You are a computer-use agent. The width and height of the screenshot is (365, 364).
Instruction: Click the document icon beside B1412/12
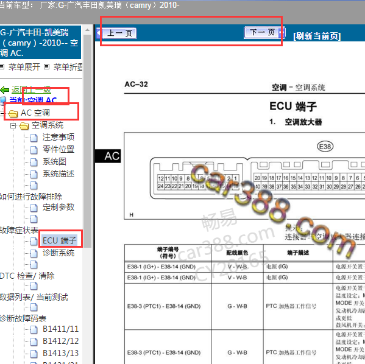(x=34, y=341)
